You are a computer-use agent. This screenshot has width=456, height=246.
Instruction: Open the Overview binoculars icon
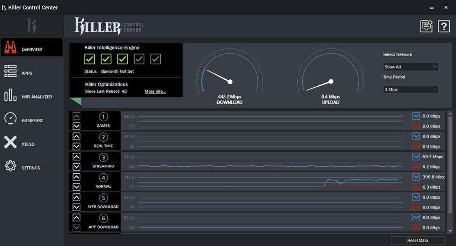(11, 48)
